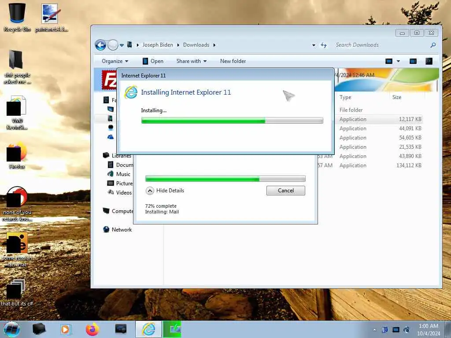Open the 'shit people asked me' desktop folder
Image resolution: width=451 pixels, height=338 pixels.
coord(17,67)
